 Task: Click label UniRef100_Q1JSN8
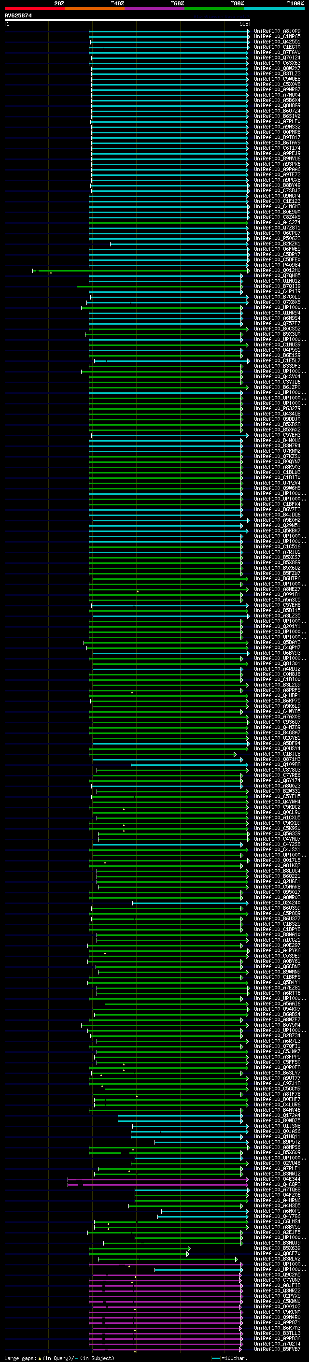(x=277, y=1126)
